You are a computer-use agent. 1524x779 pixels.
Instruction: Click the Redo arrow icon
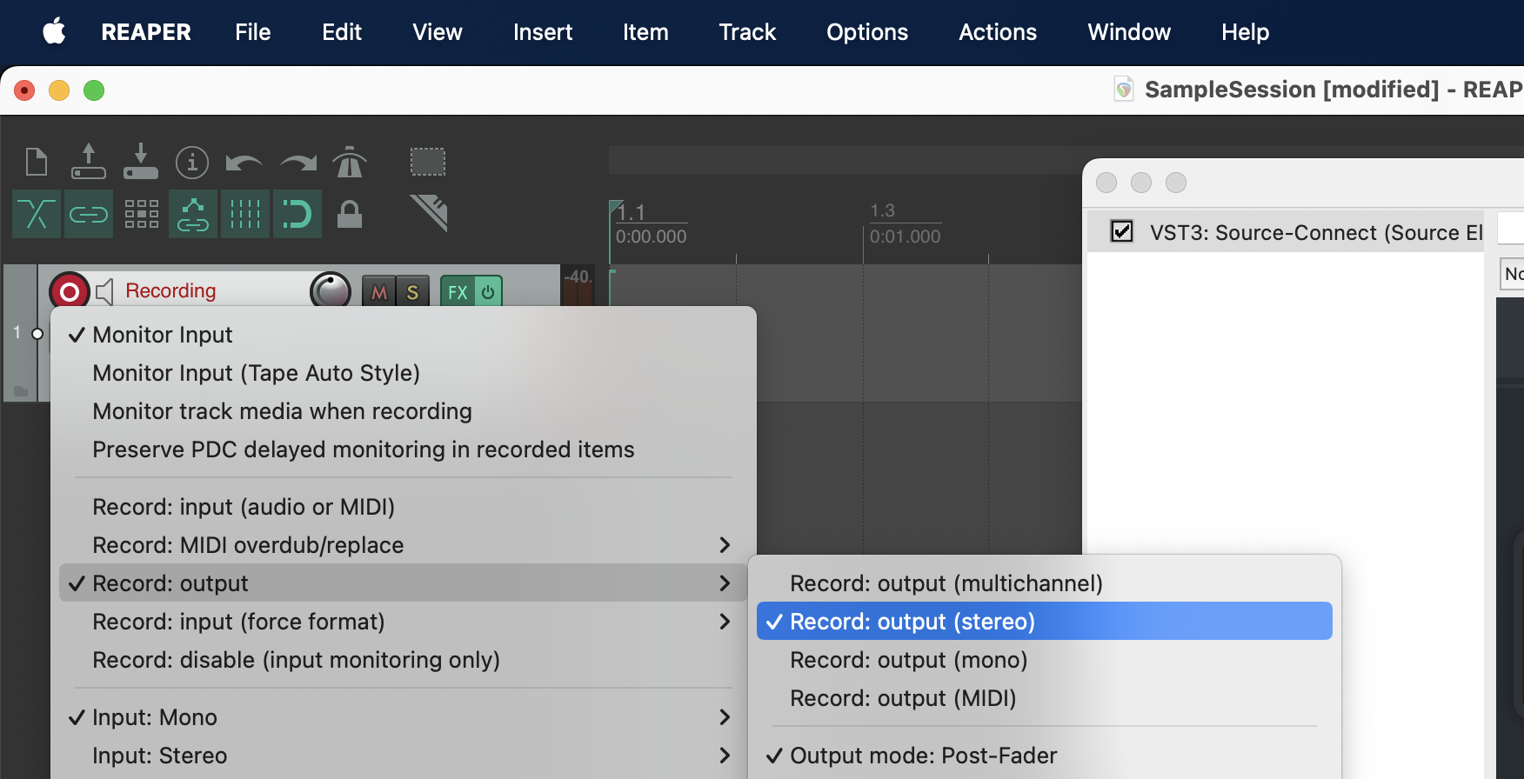298,163
